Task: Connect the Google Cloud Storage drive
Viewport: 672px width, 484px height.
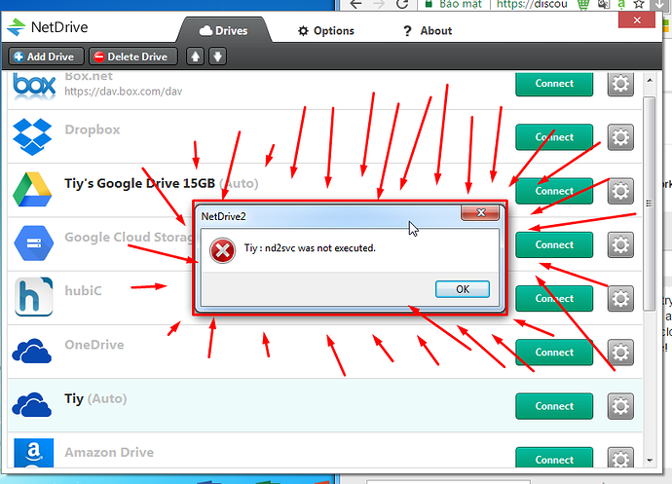Action: [x=554, y=244]
